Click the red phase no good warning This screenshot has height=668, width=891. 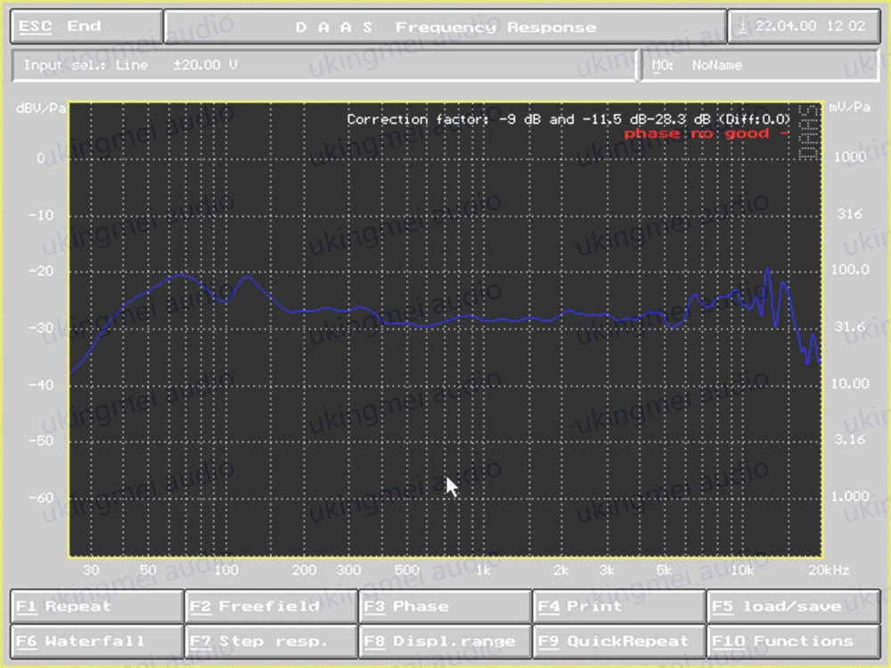707,134
